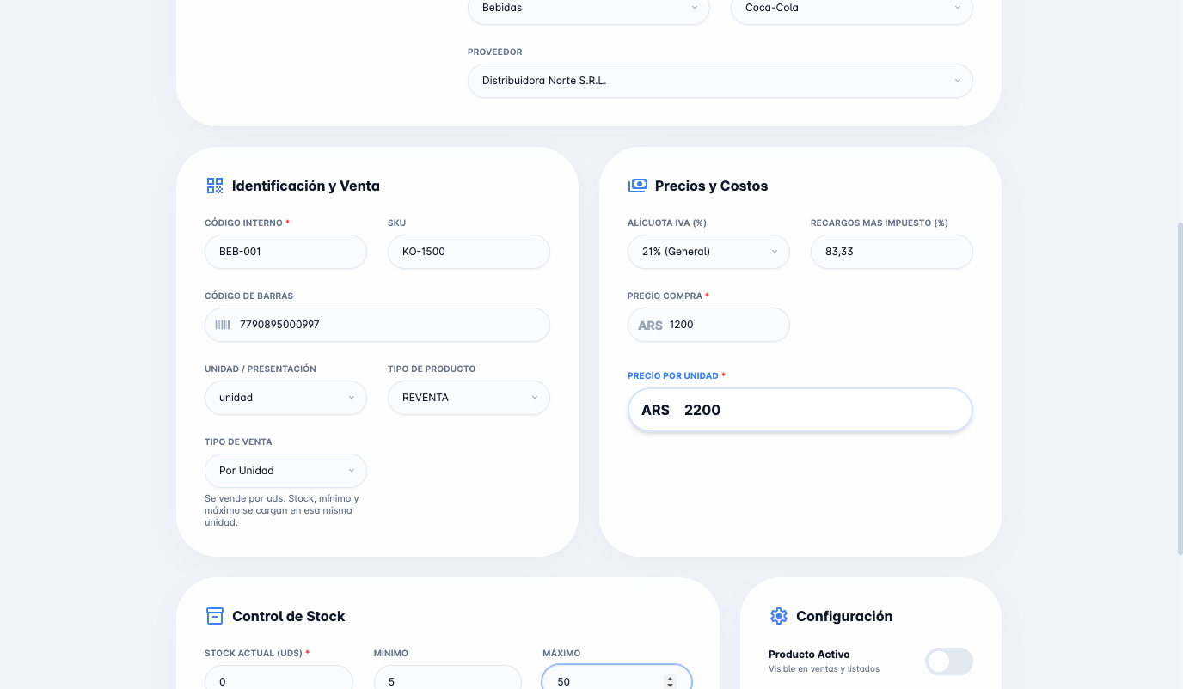Click the QR icon beside Identificación y Venta
This screenshot has width=1183, height=689.
215,186
